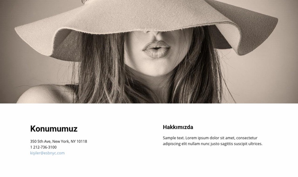Image resolution: width=298 pixels, height=177 pixels.
Task: Click the word "ultrices" ending the paragraph
Action: 255,144
